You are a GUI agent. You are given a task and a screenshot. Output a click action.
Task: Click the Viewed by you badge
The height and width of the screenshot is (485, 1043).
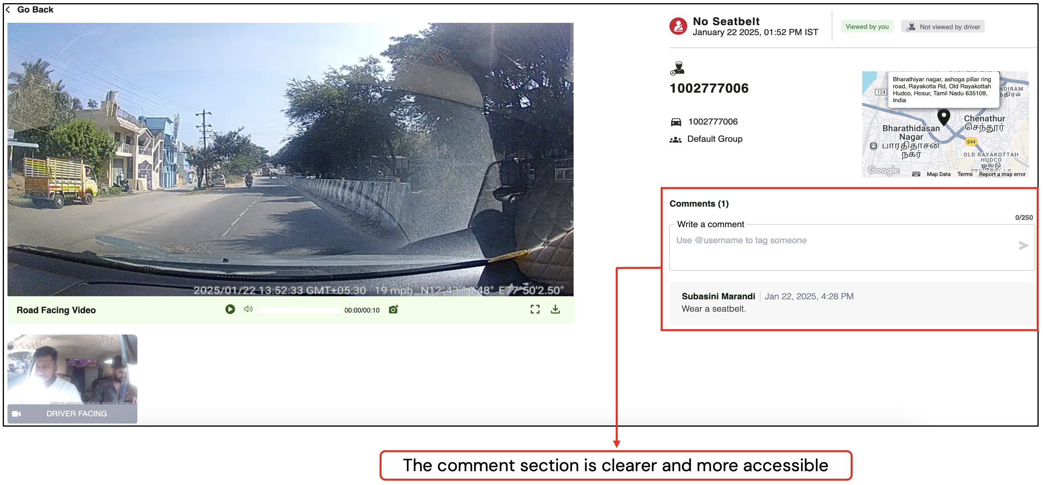[x=867, y=27]
